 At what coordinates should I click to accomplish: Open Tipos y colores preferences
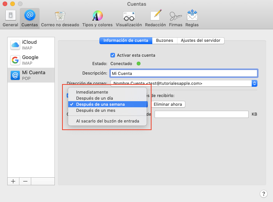pos(97,18)
